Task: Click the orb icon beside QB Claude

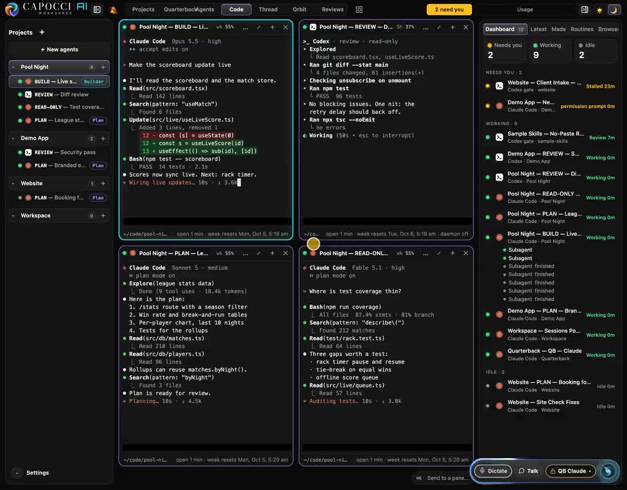Action: tap(608, 471)
